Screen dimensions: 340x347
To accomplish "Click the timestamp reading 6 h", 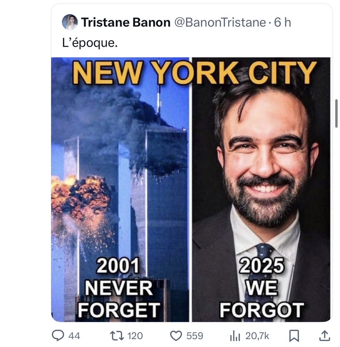I will (x=282, y=22).
